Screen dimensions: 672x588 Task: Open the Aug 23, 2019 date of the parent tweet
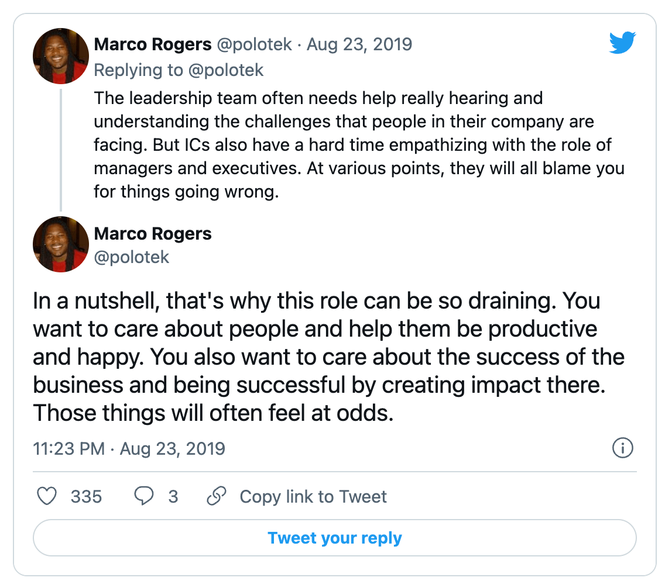359,44
